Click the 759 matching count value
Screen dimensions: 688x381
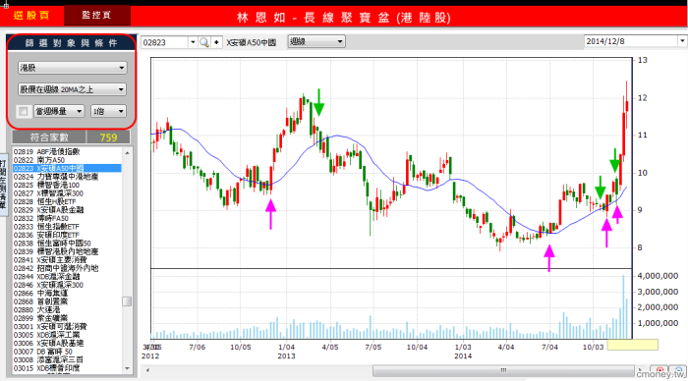[108, 137]
